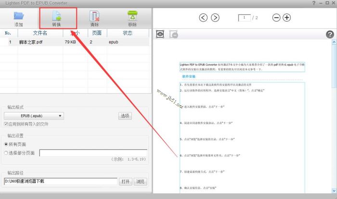
Task: Click the eye preview-selection icon
Action: [160, 34]
